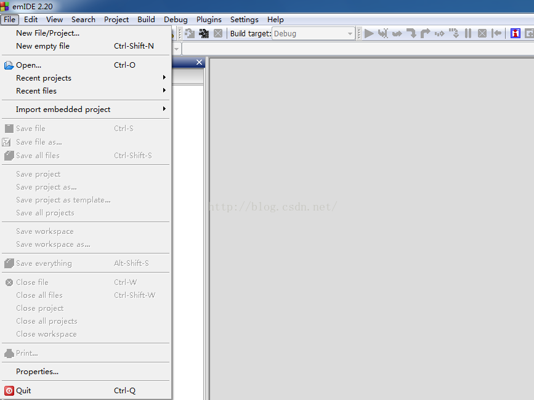Click the Close all files entry
The image size is (534, 400).
tap(86, 295)
